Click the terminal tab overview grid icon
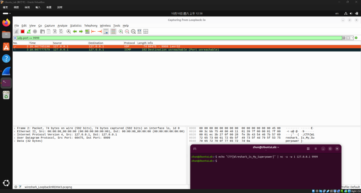This screenshot has height=193, width=361. (308, 149)
